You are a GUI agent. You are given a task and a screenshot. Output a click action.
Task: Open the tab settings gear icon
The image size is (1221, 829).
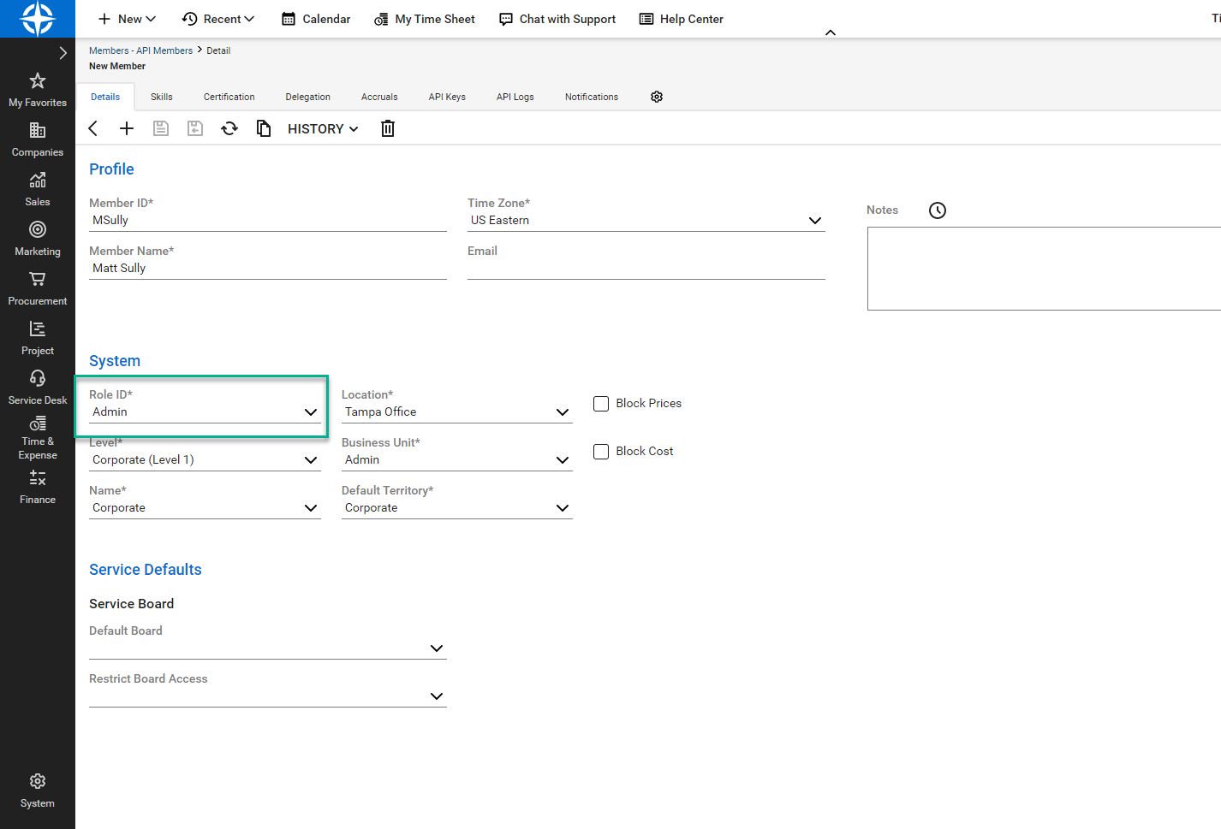(x=657, y=97)
